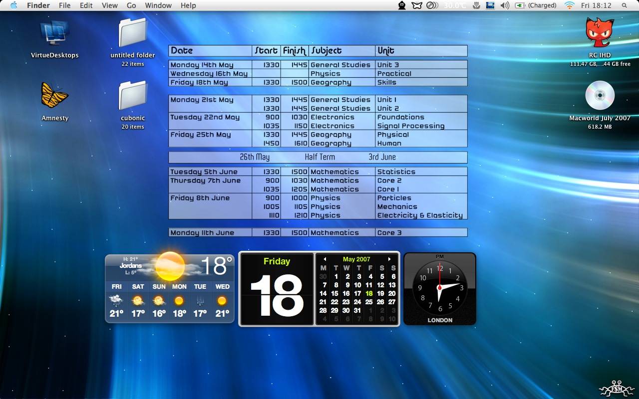Click the Thursday 7th June cell

[210, 181]
